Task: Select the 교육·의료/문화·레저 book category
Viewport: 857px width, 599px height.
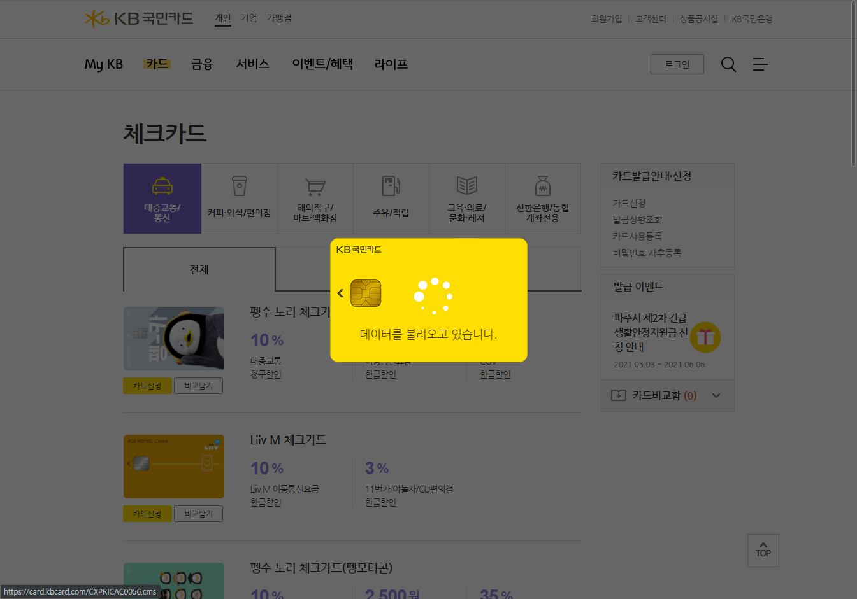Action: [x=466, y=199]
